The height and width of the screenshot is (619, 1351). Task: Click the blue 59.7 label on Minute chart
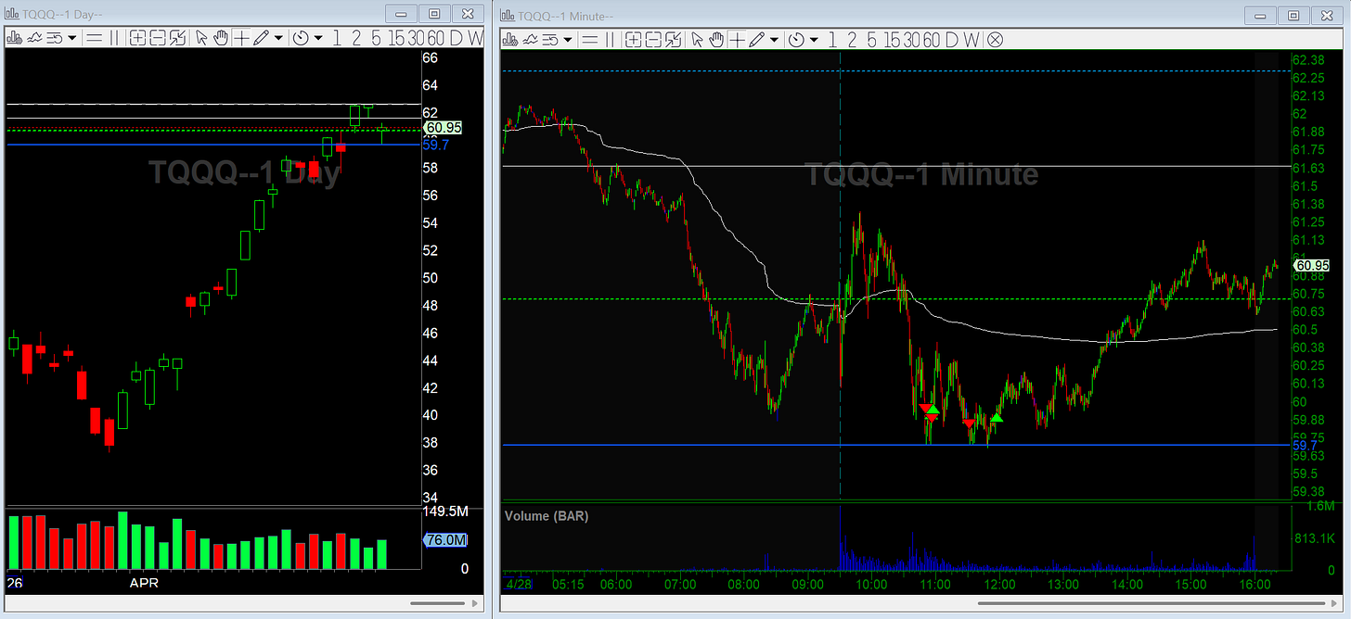point(1305,445)
